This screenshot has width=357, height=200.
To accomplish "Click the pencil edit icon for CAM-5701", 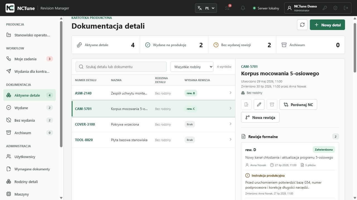I will [x=259, y=104].
